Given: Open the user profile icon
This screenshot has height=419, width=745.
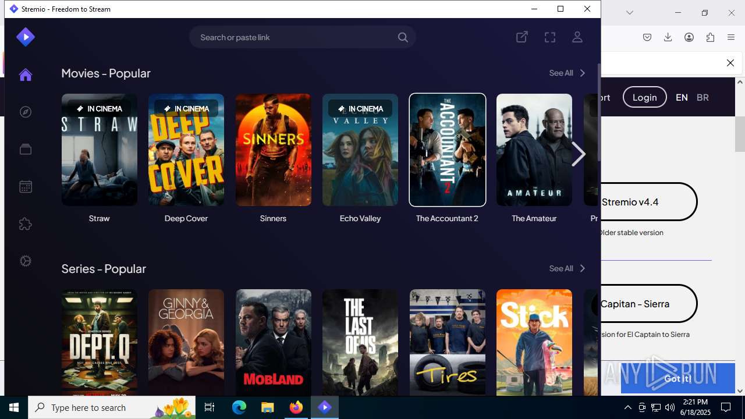Looking at the screenshot, I should (x=577, y=37).
